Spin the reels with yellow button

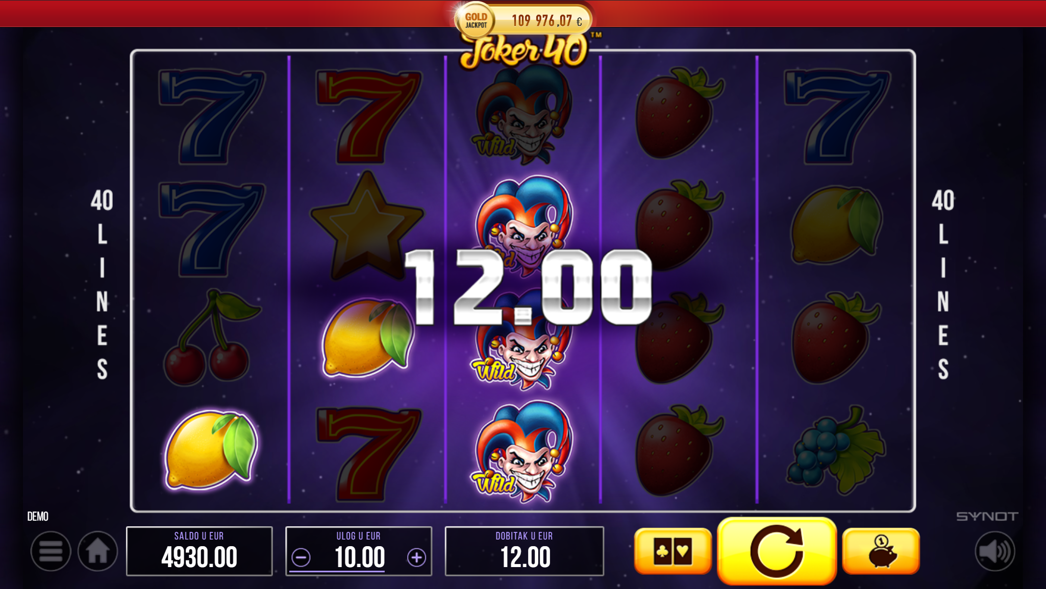coord(777,551)
